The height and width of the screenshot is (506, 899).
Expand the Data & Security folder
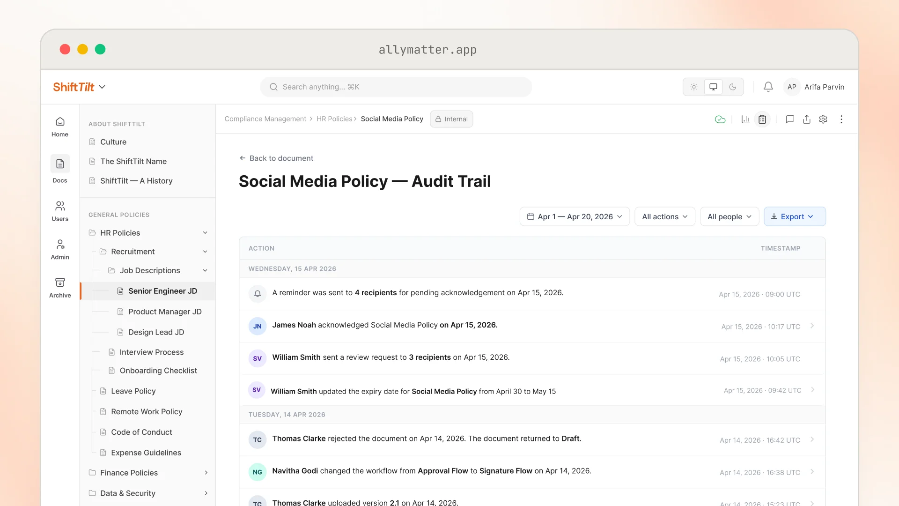click(206, 493)
